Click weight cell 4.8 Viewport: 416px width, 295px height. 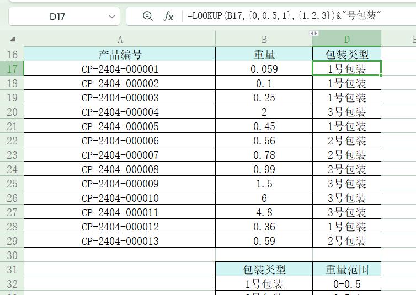[264, 212]
